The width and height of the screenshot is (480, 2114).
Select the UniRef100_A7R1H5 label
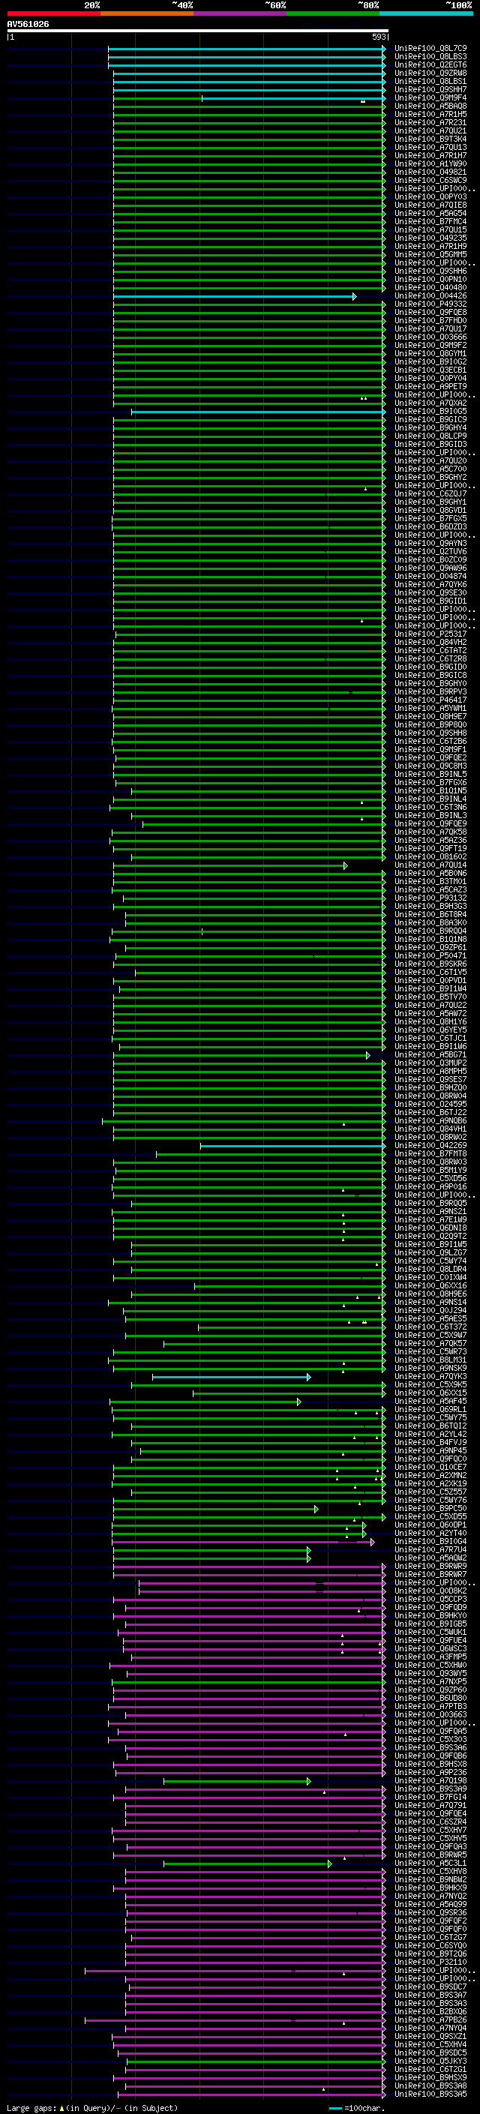pyautogui.click(x=430, y=114)
